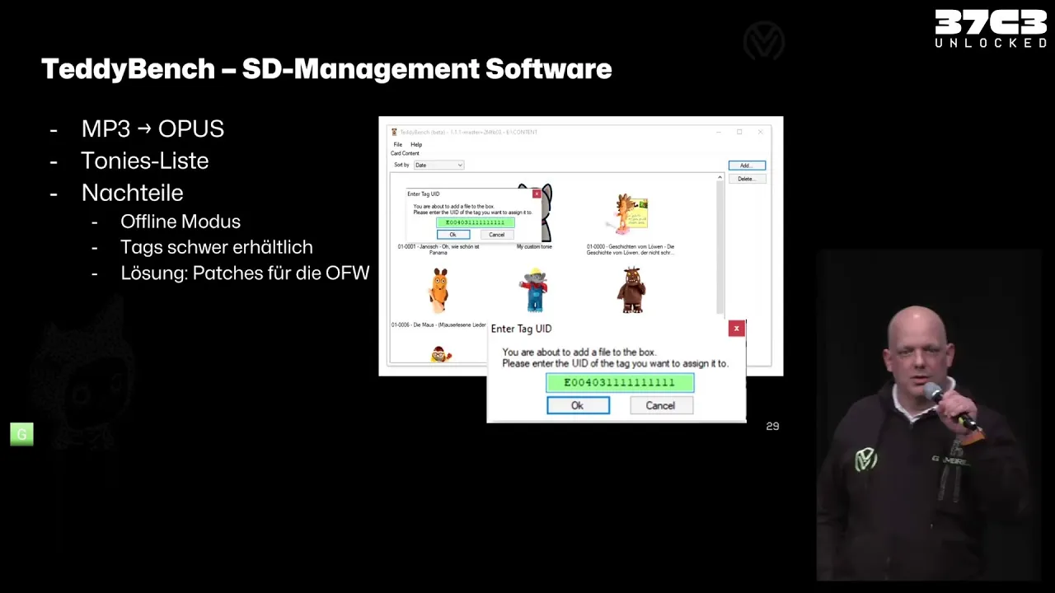1055x593 pixels.
Task: Minimize the TeddyBench window
Action: pos(719,132)
